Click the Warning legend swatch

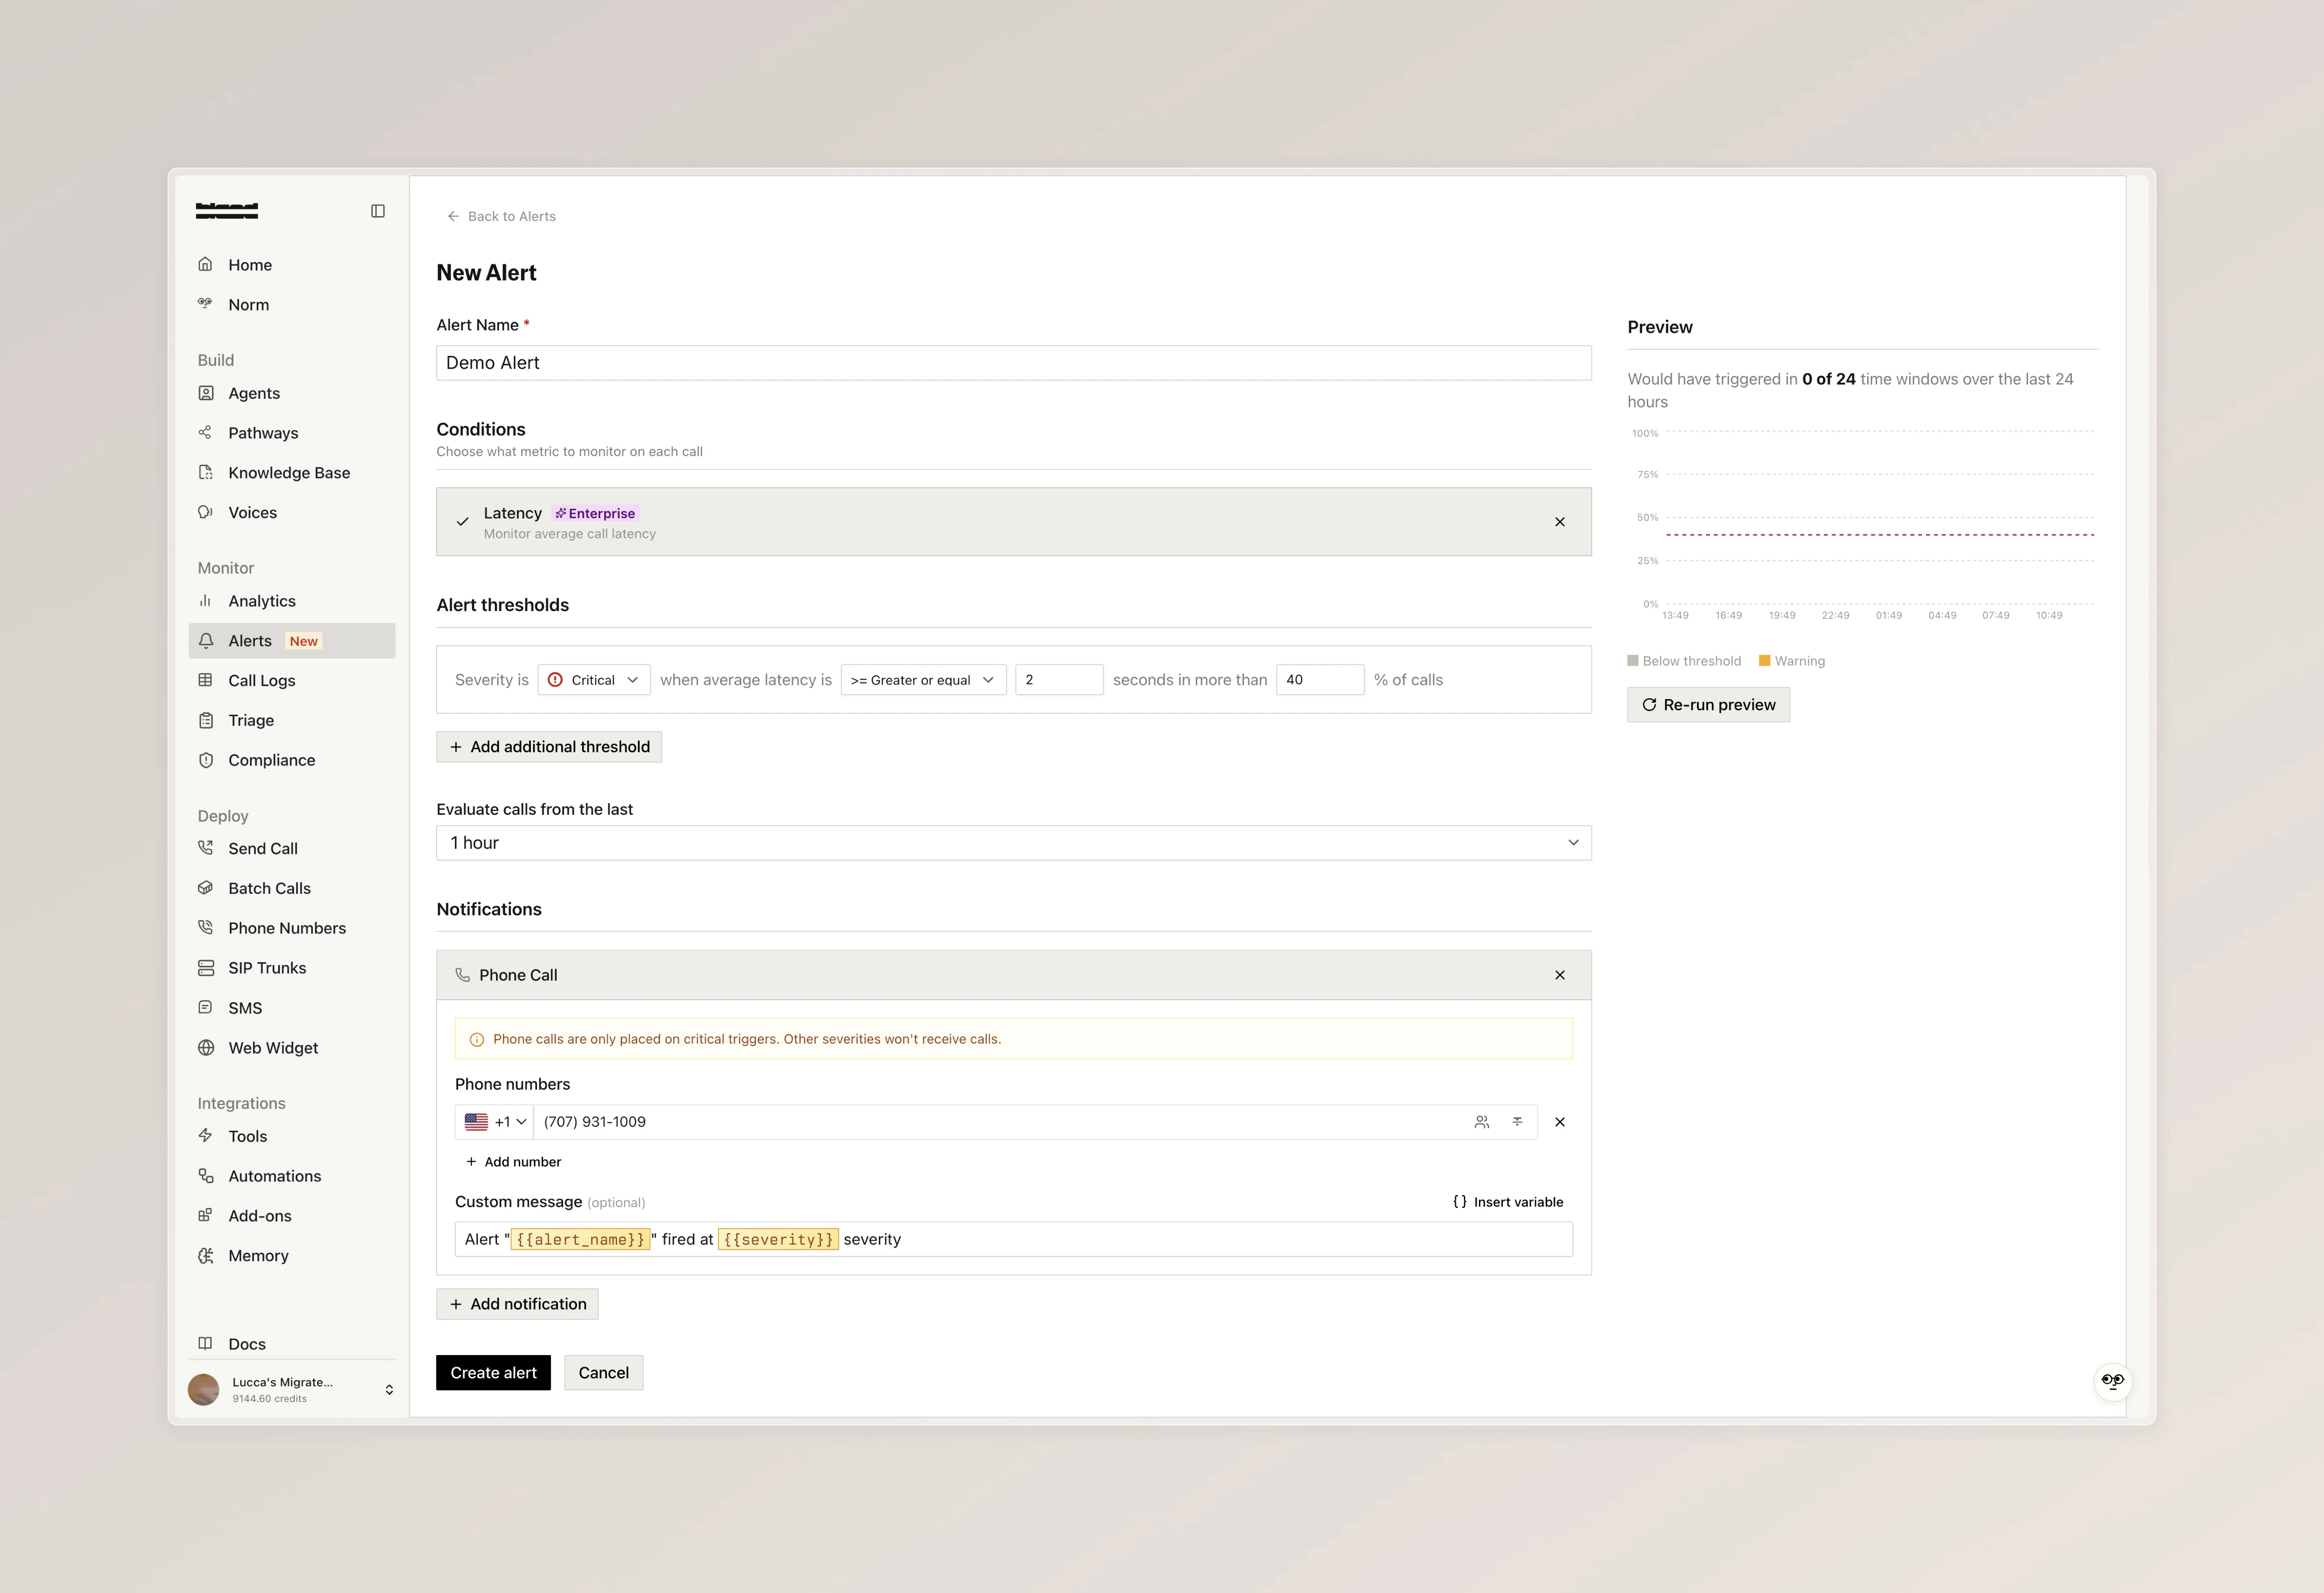1765,661
